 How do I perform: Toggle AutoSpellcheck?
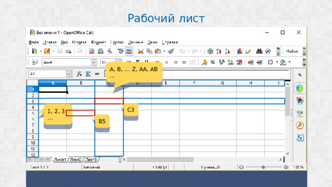click(129, 51)
